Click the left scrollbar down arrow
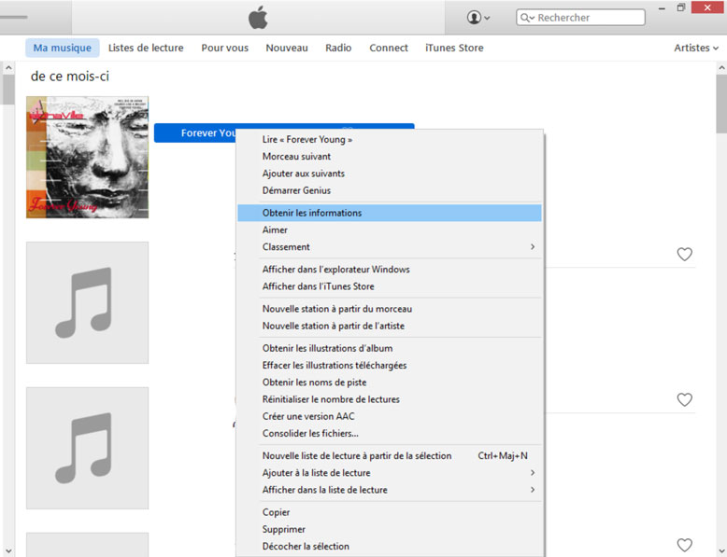 point(8,550)
